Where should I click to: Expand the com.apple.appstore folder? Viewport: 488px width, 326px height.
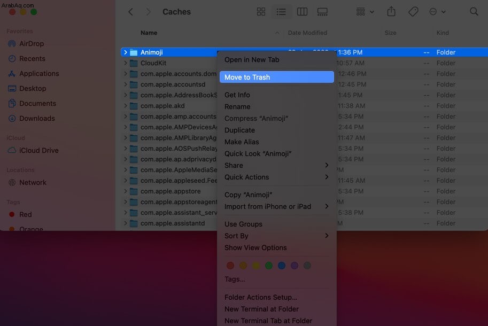125,191
